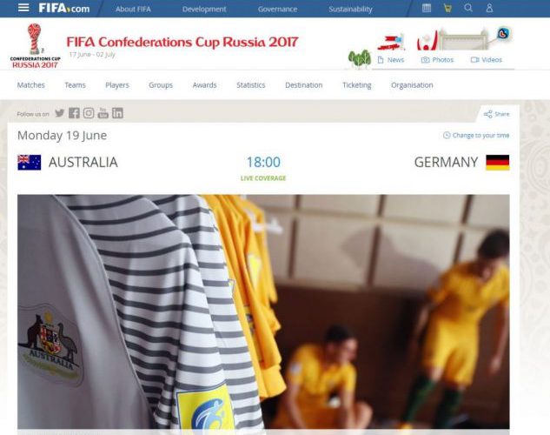
Task: Switch to the Videos tab
Action: pos(487,60)
